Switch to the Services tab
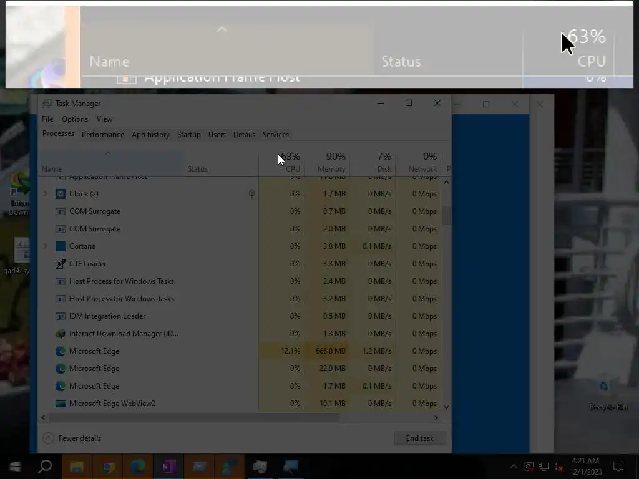Screen dimensions: 639x479 [275, 135]
